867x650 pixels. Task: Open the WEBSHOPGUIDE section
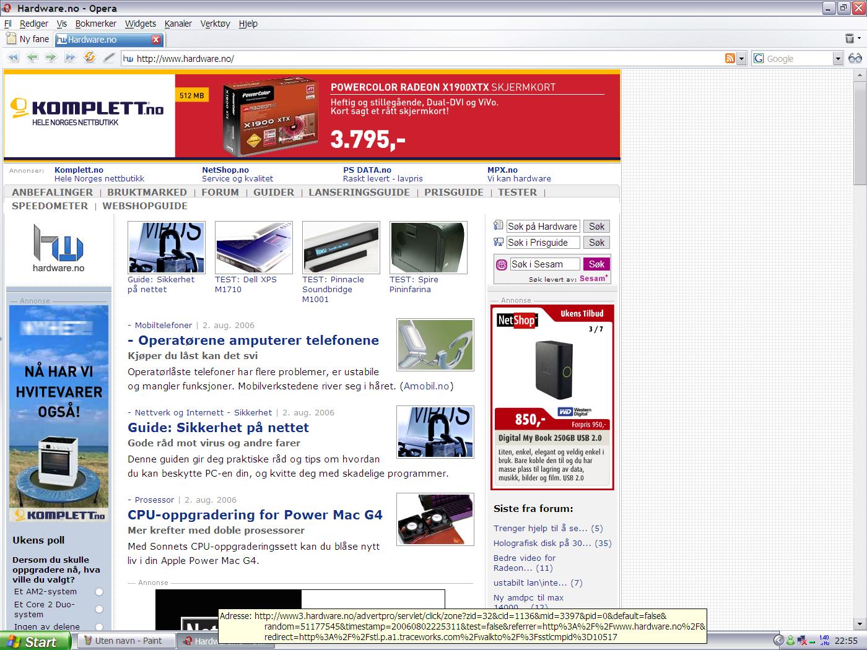pyautogui.click(x=145, y=206)
